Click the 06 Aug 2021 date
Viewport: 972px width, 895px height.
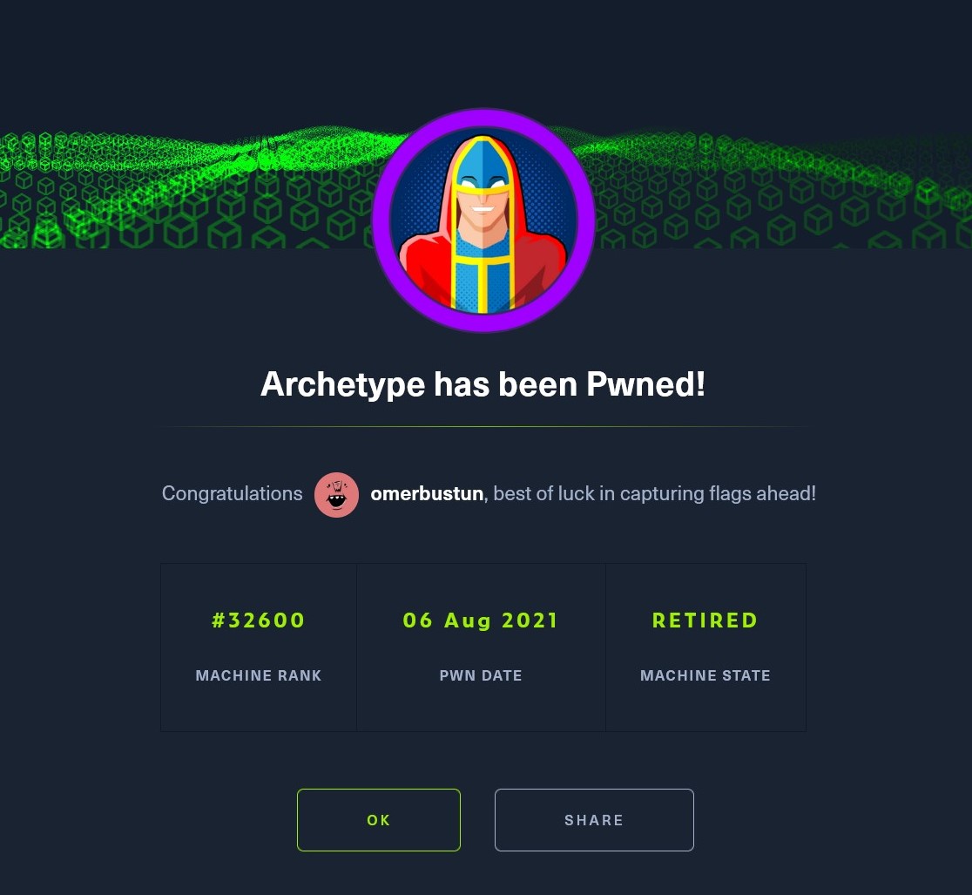[x=481, y=620]
